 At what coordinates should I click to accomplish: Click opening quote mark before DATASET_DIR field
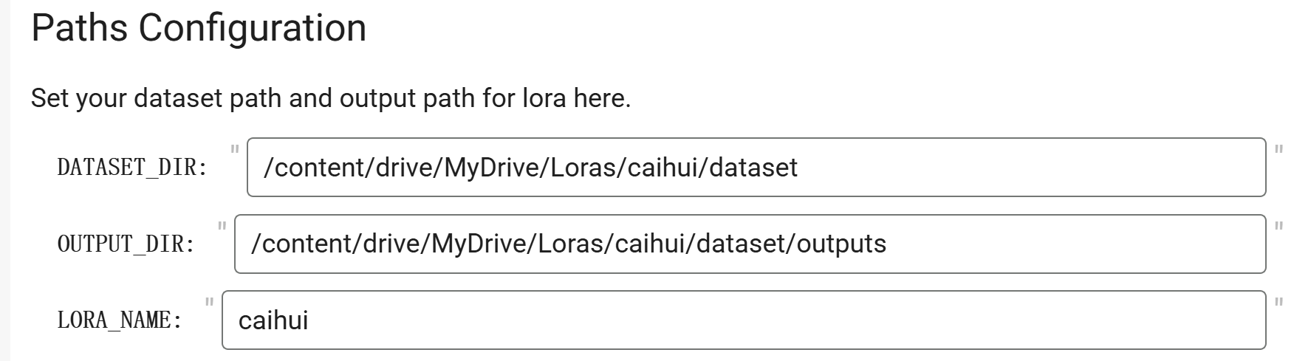pos(235,150)
